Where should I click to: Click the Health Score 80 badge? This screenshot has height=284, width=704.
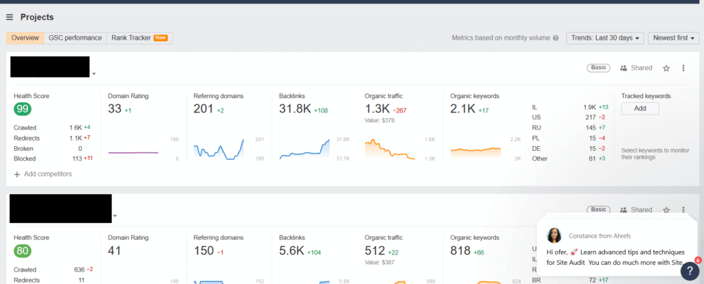pyautogui.click(x=23, y=251)
